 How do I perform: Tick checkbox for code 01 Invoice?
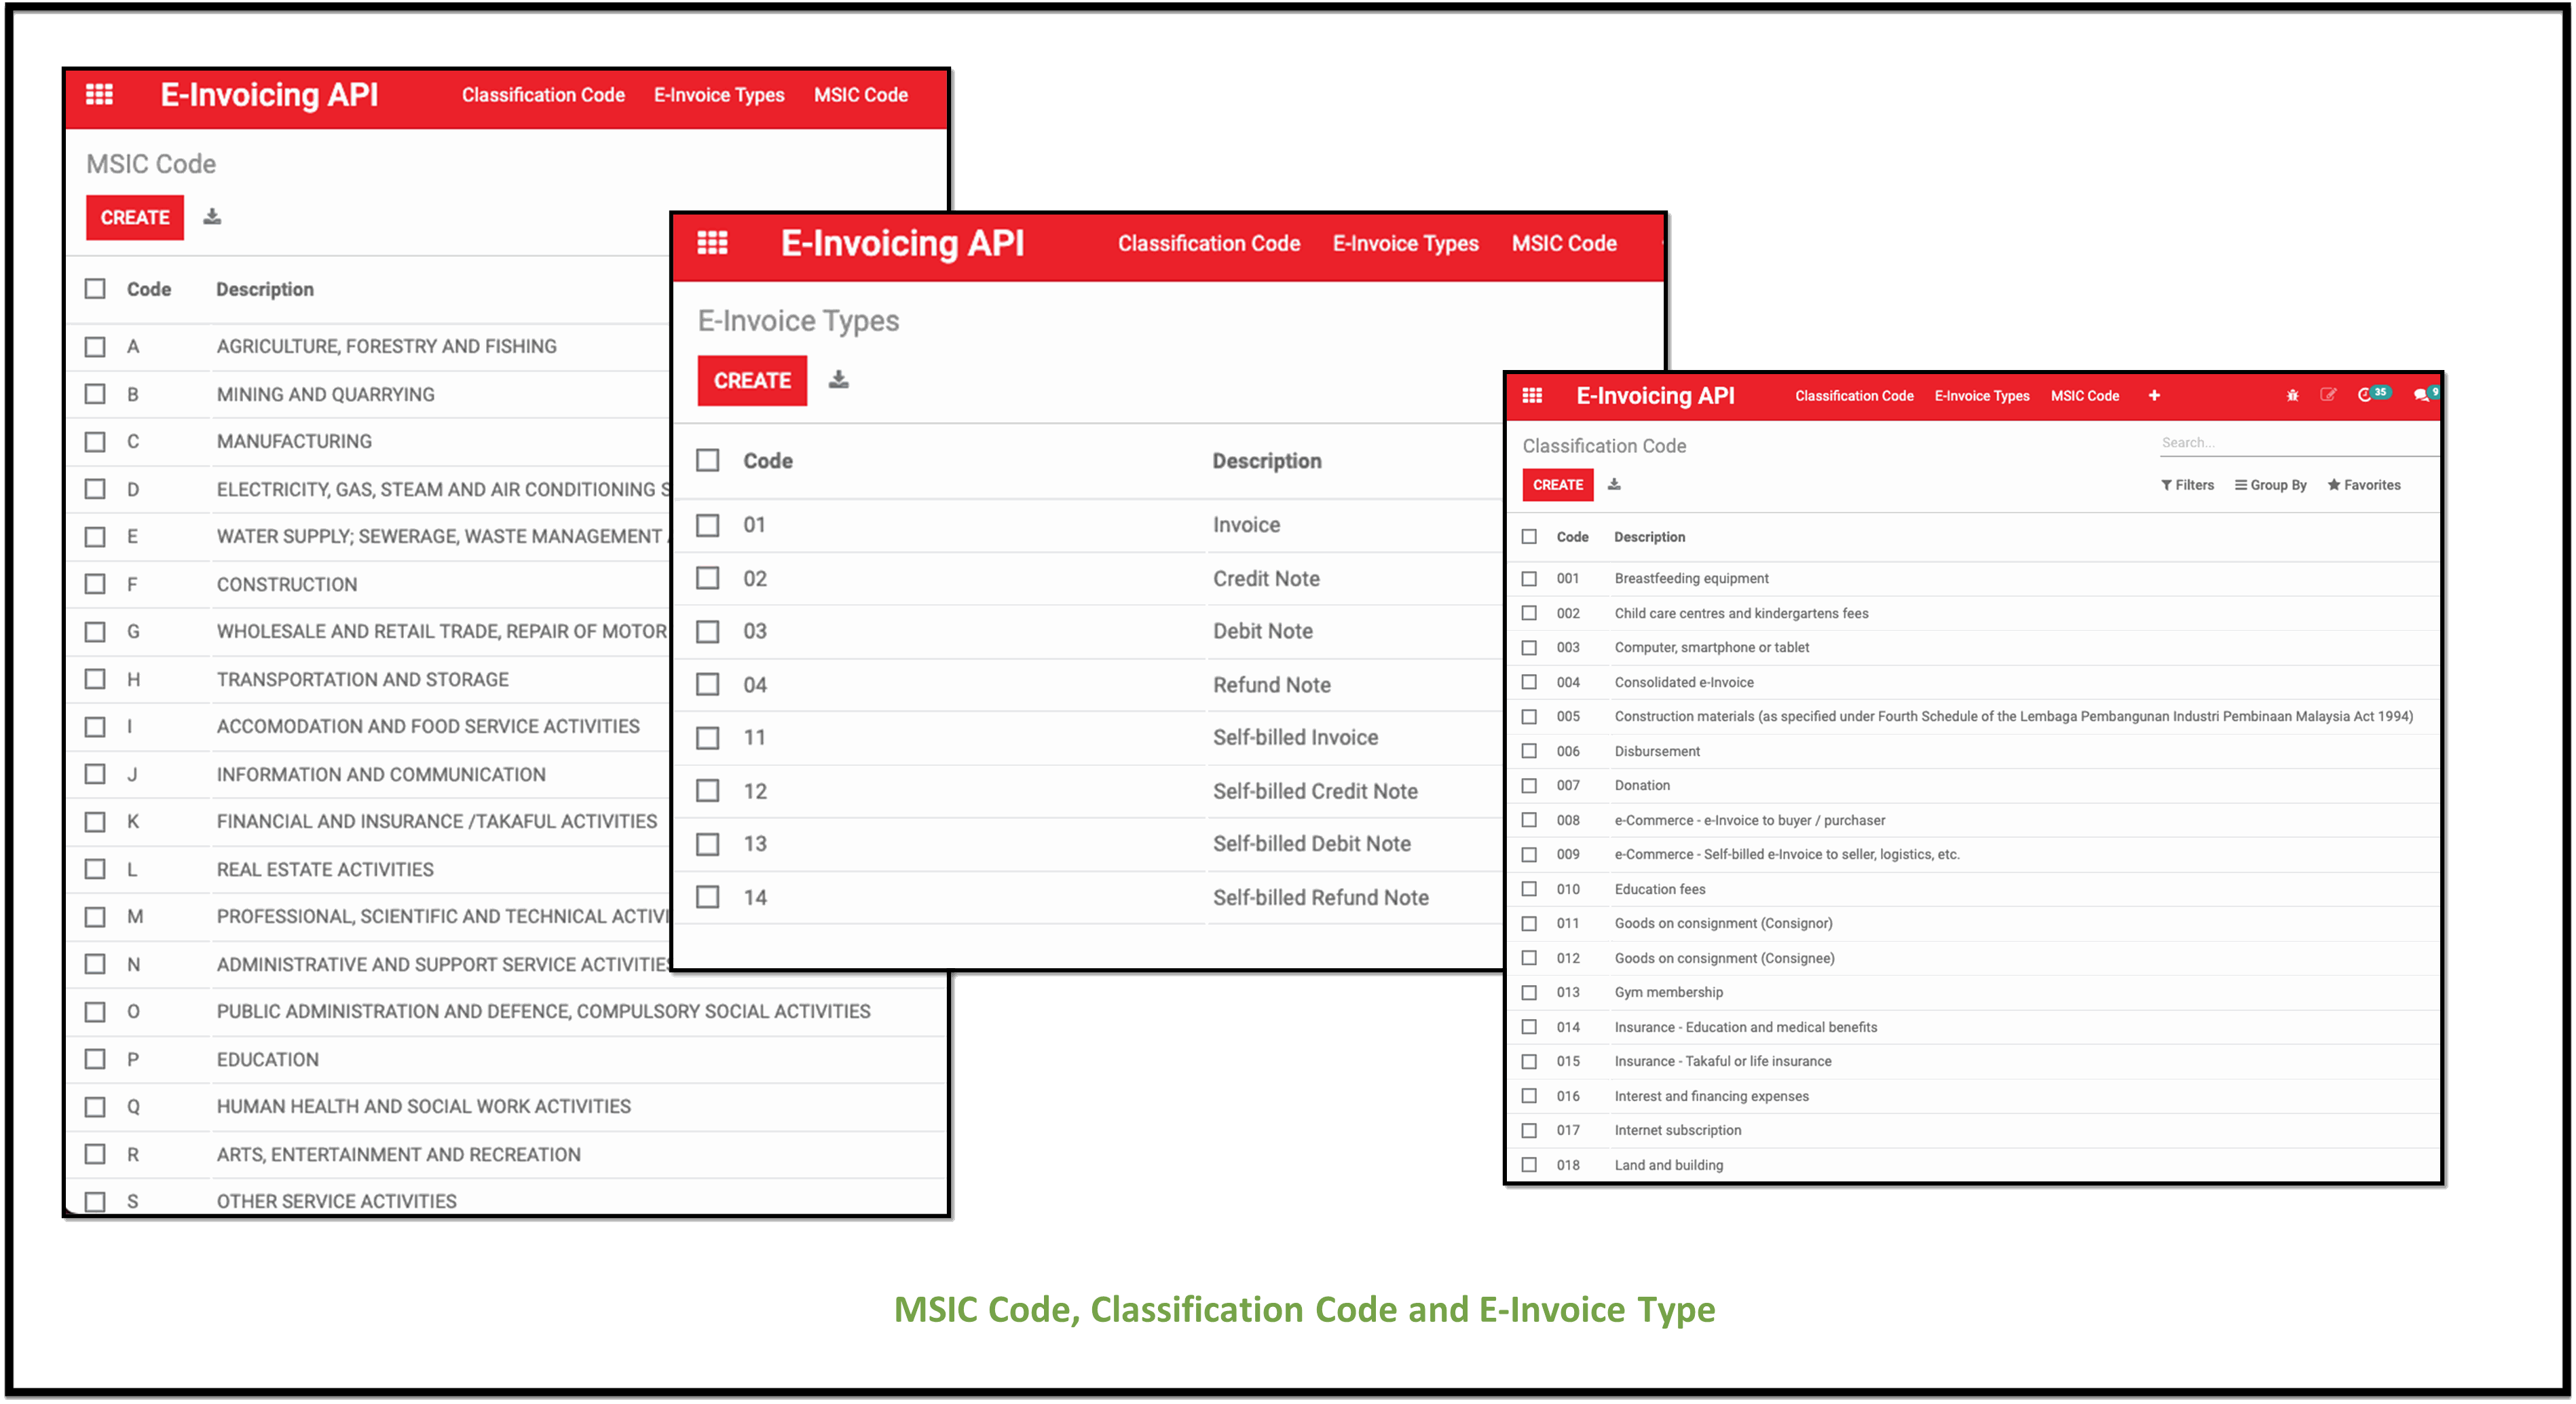tap(708, 525)
